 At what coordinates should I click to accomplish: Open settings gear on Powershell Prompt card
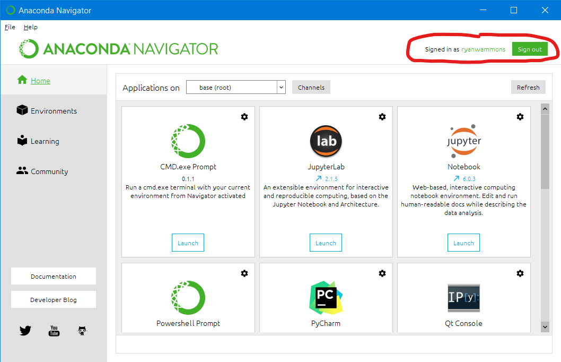[x=244, y=273]
